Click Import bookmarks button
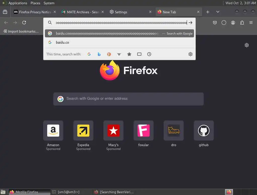 21,31
